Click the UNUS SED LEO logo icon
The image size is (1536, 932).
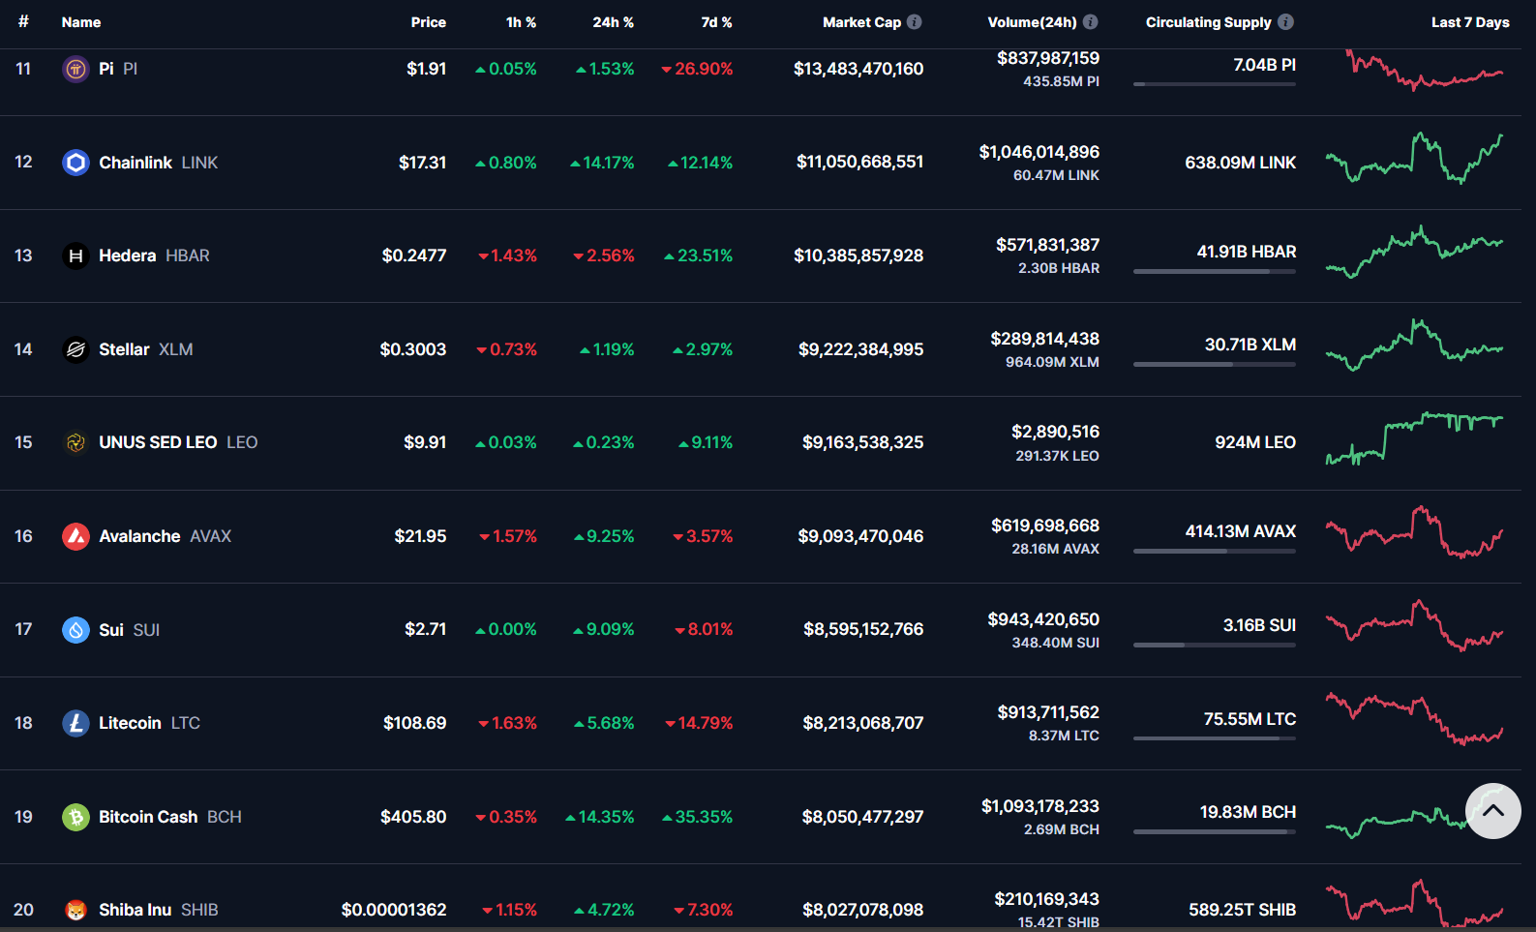75,442
